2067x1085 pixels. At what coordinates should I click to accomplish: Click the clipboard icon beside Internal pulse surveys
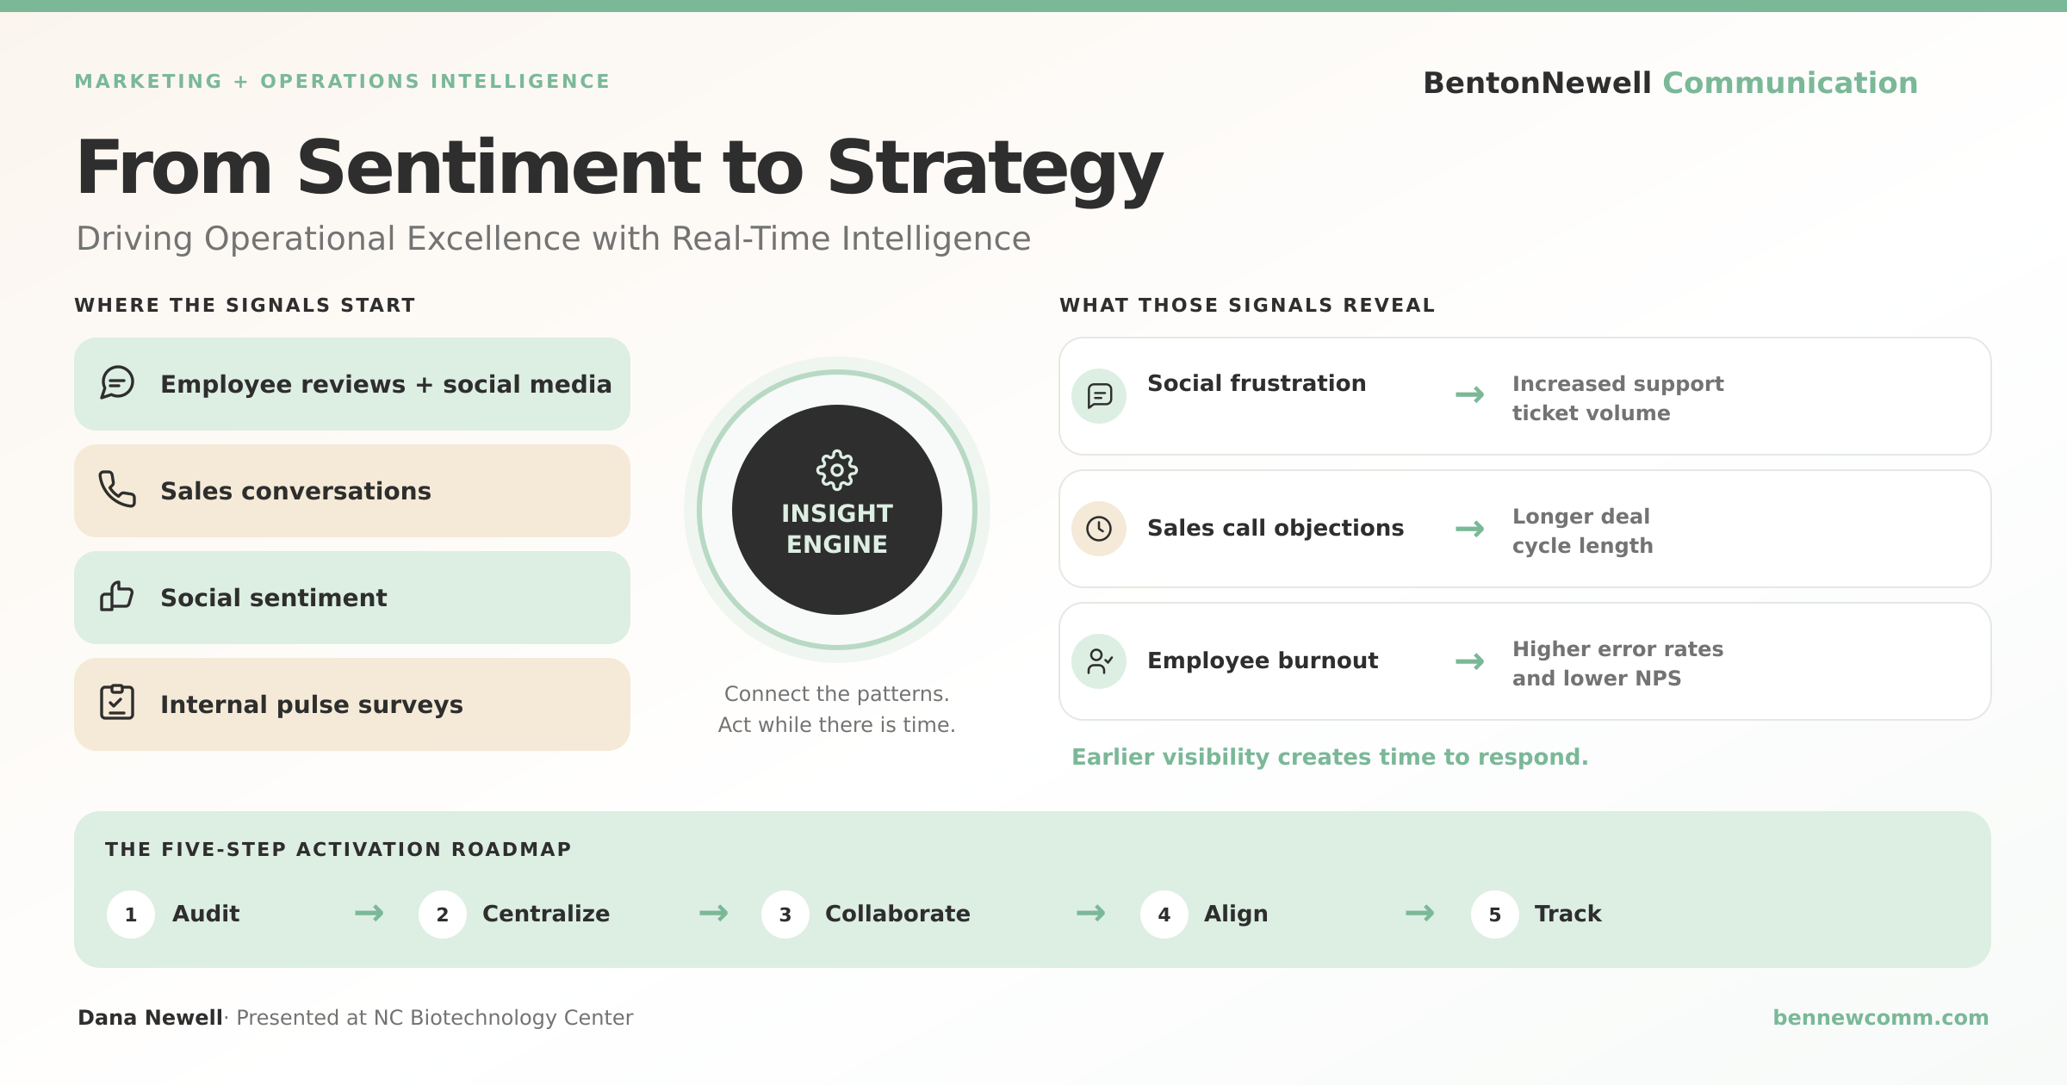pos(117,703)
